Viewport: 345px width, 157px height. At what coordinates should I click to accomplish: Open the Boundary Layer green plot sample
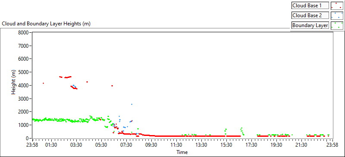pos(337,25)
